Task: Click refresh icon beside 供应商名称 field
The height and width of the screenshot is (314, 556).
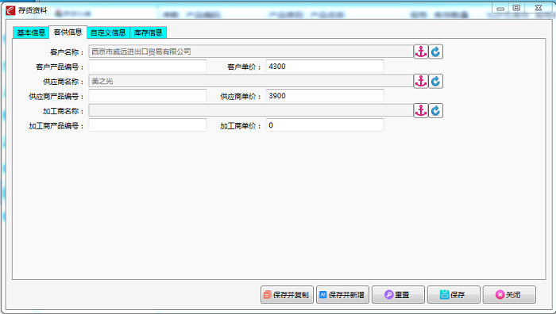Action: (x=436, y=81)
